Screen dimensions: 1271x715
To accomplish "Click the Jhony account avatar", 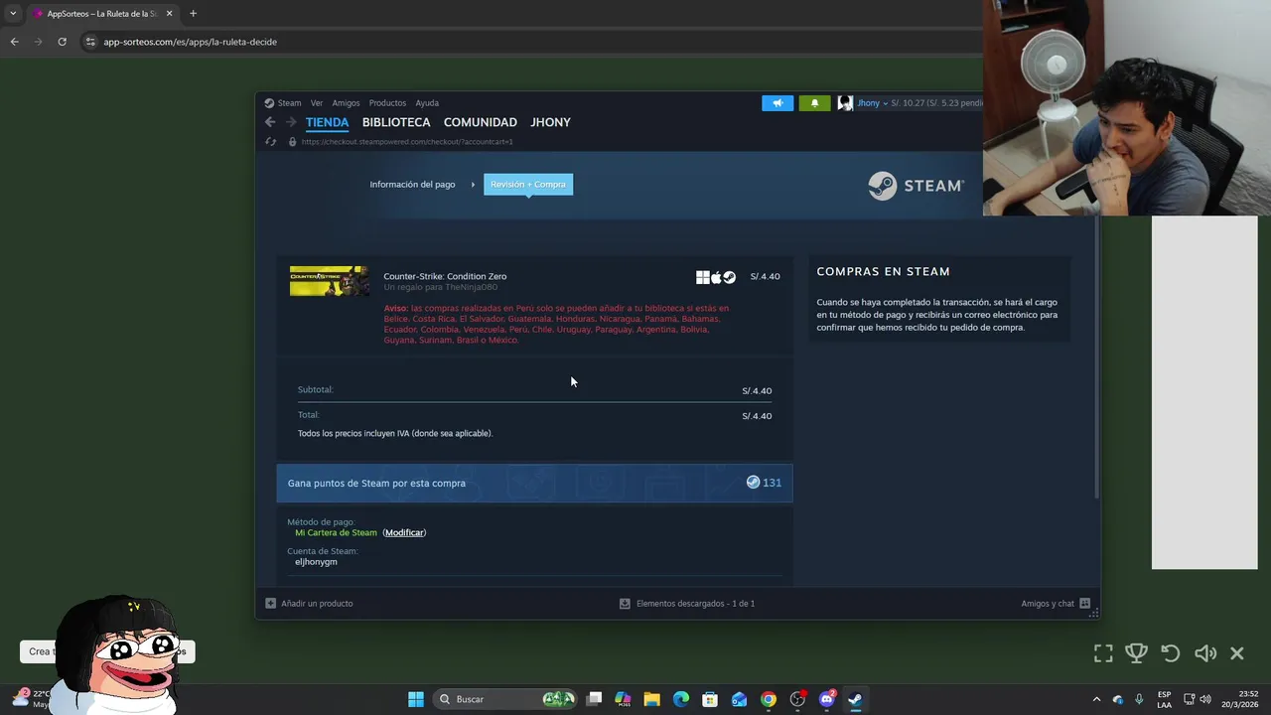I will click(x=845, y=103).
